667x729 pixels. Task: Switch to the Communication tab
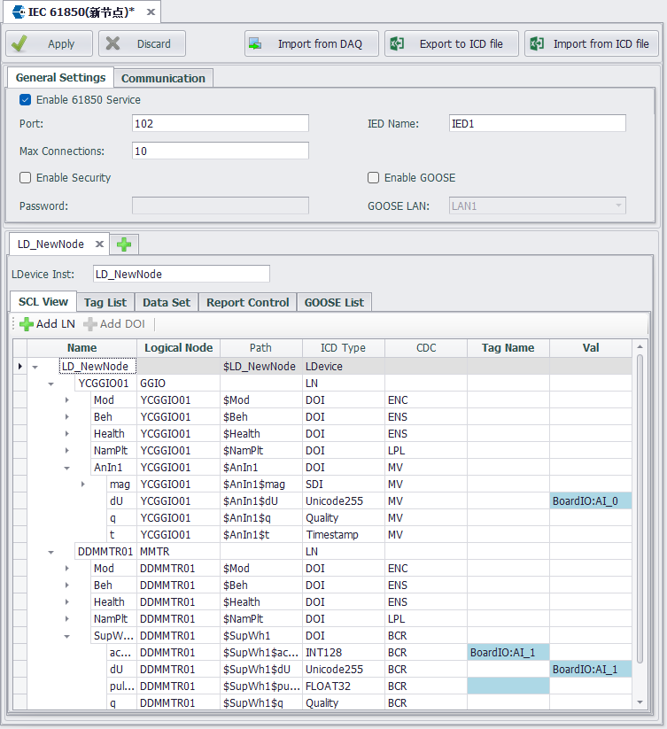point(163,78)
